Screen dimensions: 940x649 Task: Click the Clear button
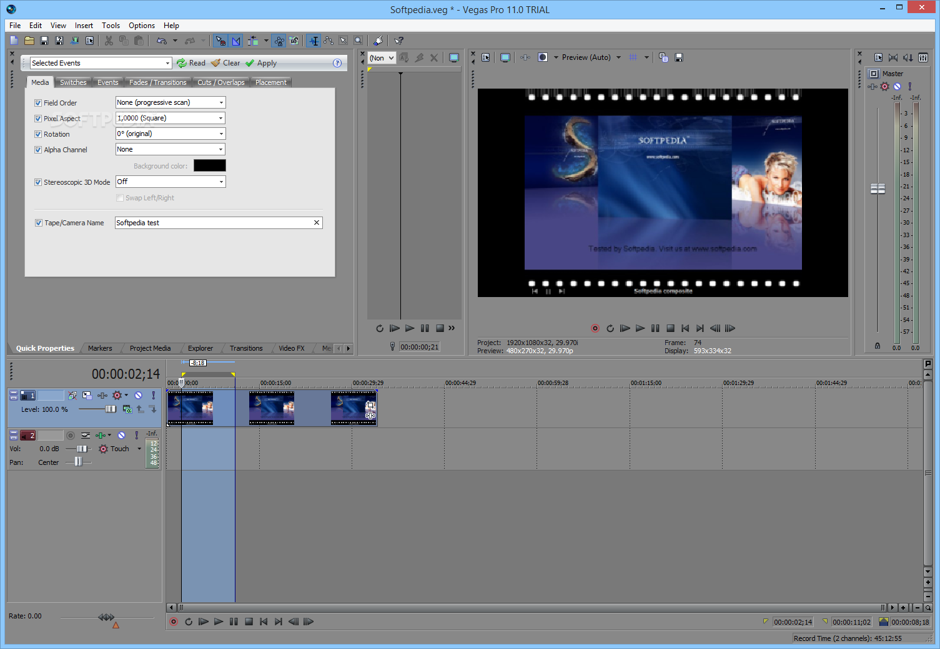click(225, 63)
